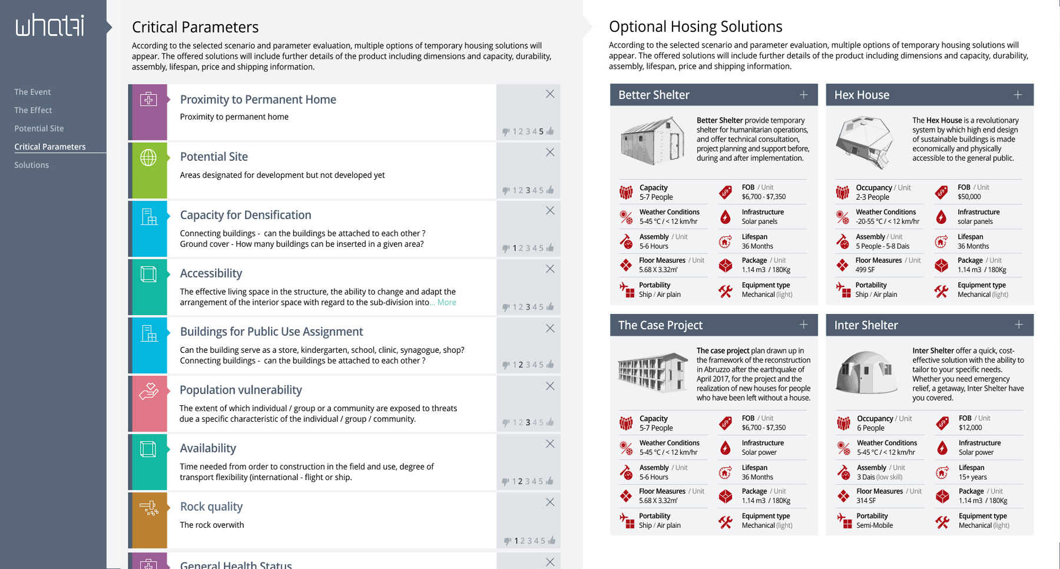Open the Potential Site sidebar link
This screenshot has height=569, width=1060.
[39, 128]
